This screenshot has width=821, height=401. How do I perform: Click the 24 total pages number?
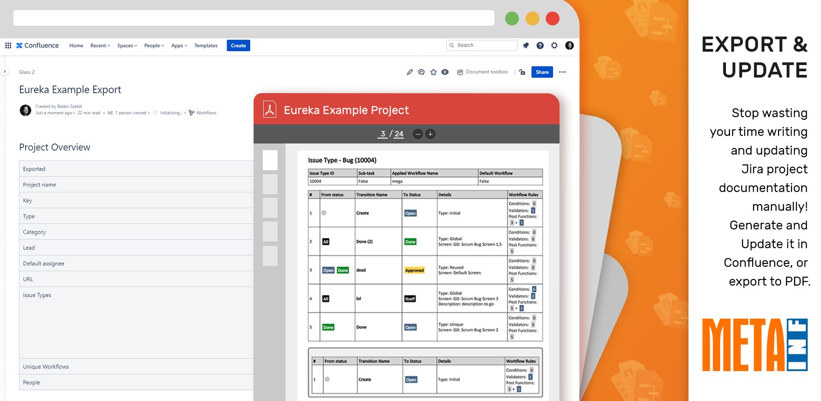click(x=399, y=134)
